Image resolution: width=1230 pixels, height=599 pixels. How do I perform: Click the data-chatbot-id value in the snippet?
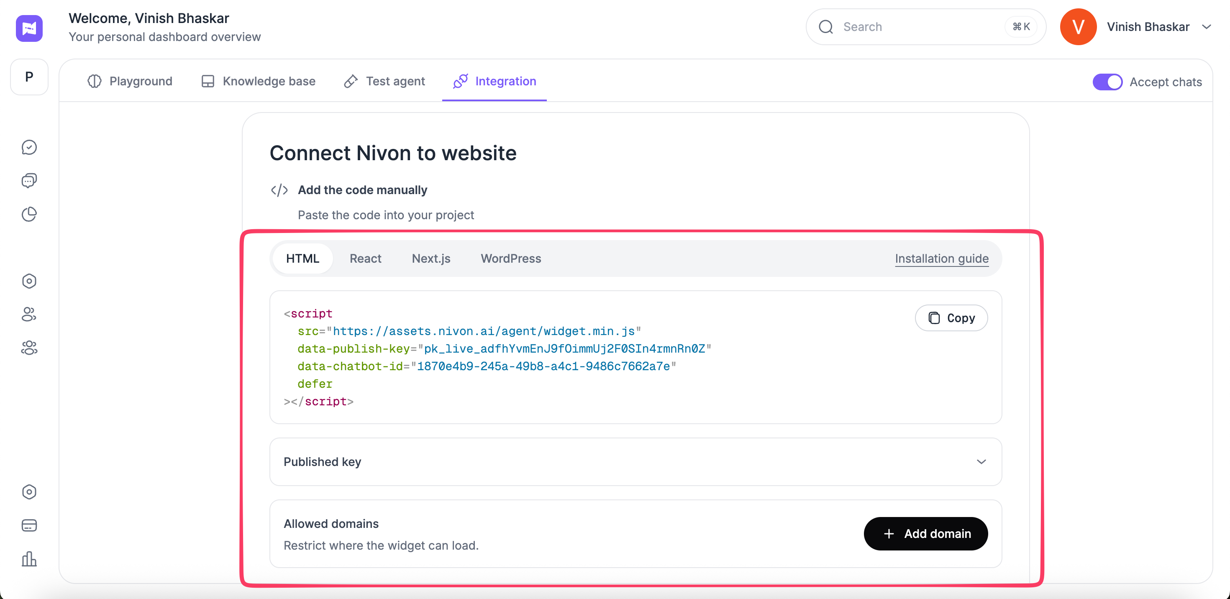543,366
